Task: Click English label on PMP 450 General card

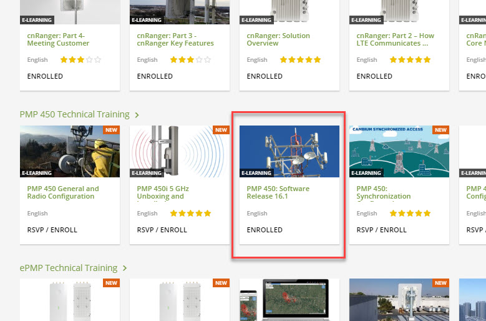Action: pos(37,214)
